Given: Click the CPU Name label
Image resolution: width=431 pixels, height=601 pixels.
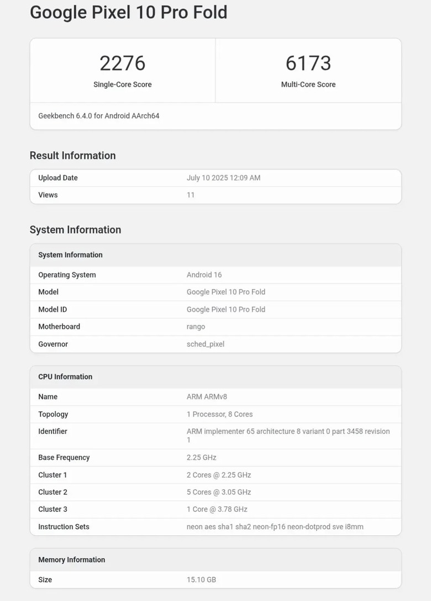Looking at the screenshot, I should (48, 397).
